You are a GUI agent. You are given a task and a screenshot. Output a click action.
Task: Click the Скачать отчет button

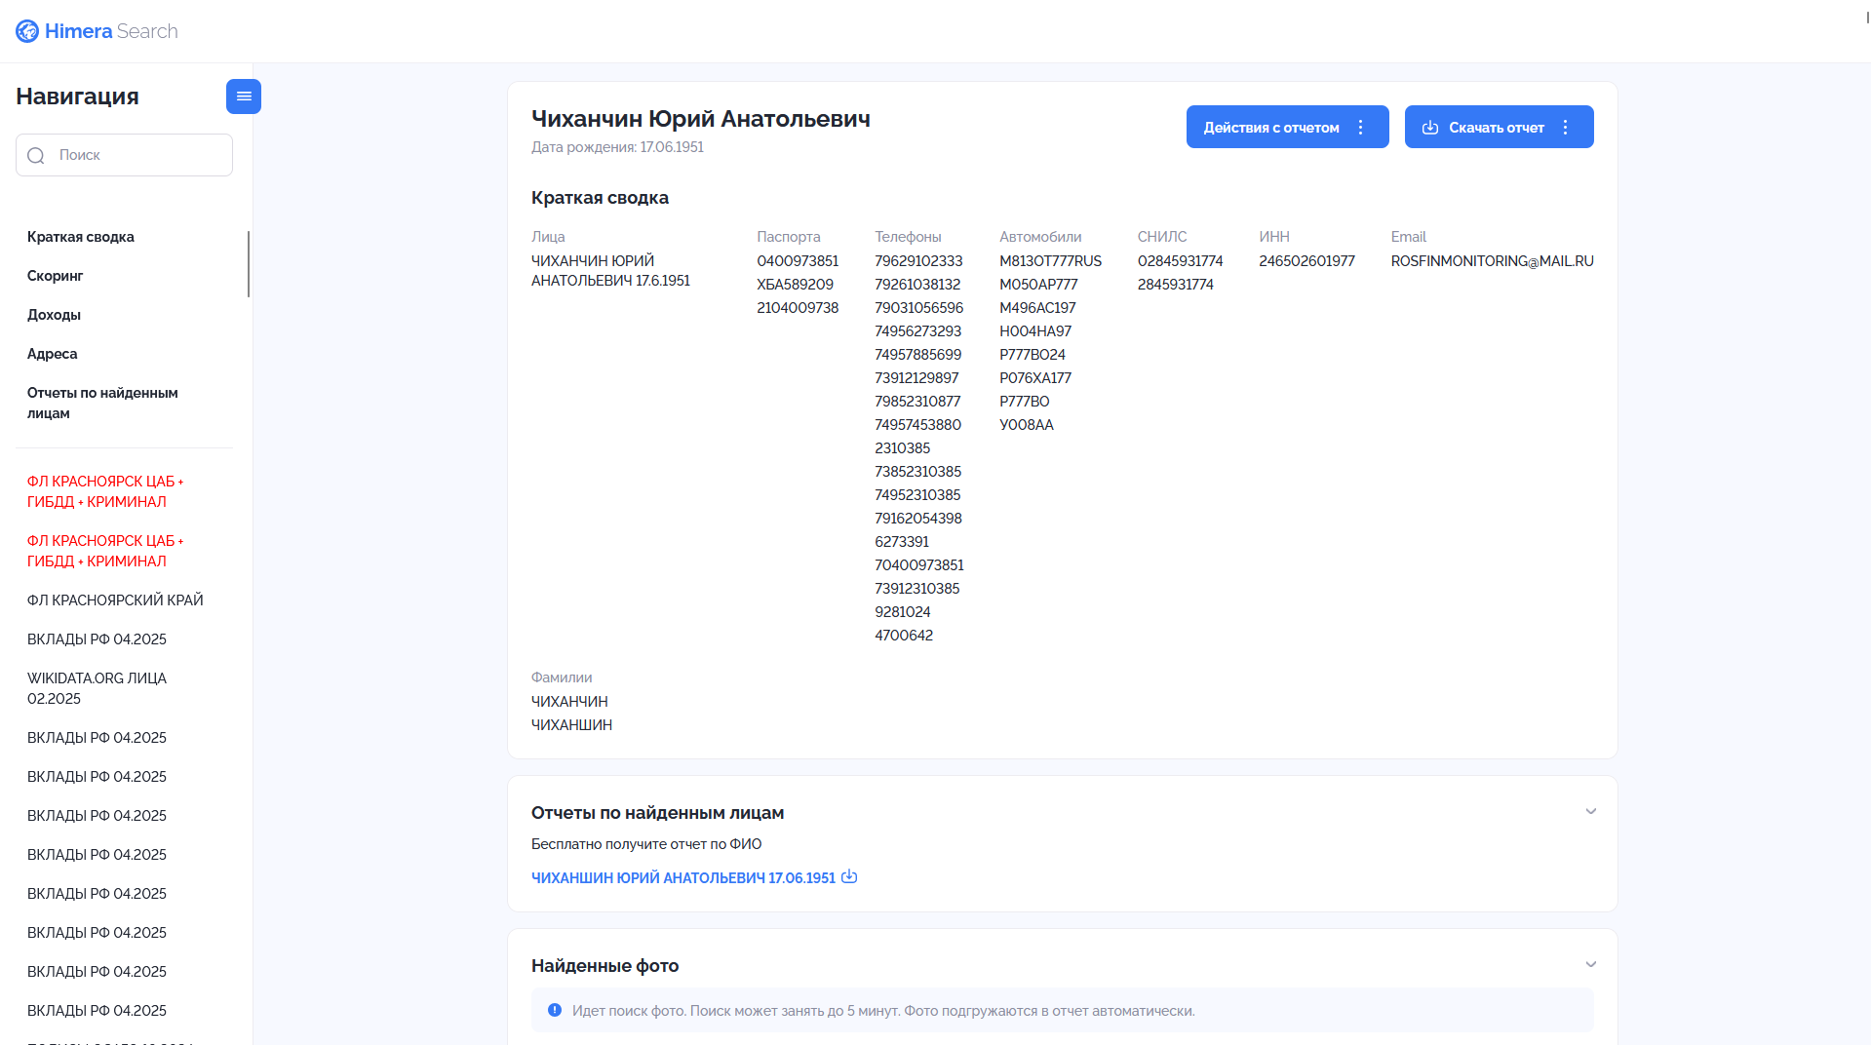(1499, 127)
